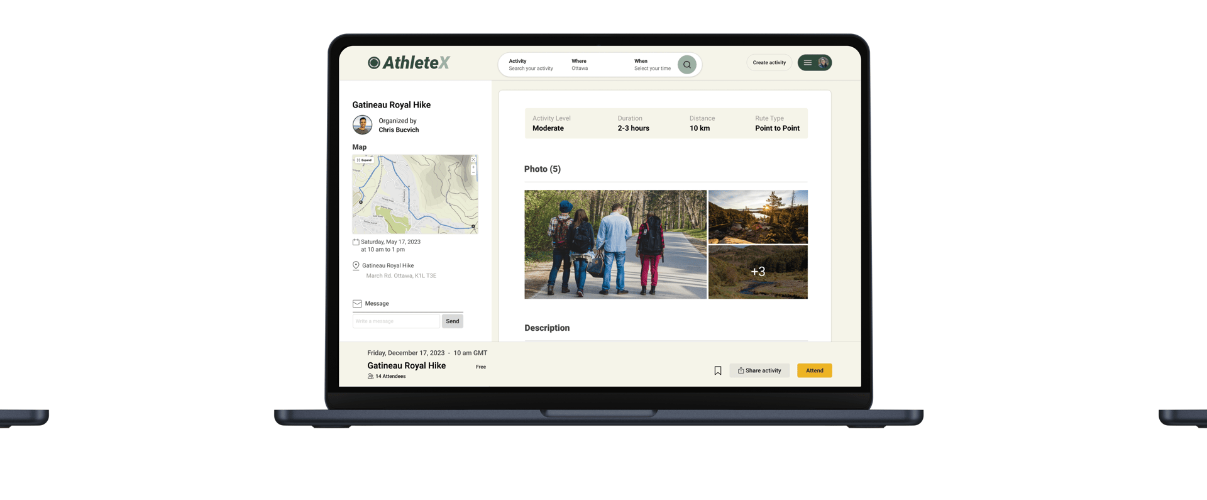Click the Point to Point route type
This screenshot has width=1207, height=500.
[778, 128]
